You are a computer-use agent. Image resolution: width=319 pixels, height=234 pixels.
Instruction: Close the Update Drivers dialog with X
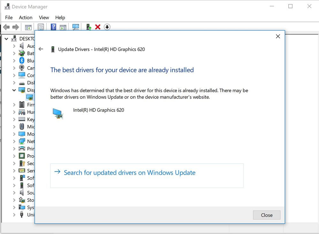click(x=278, y=36)
